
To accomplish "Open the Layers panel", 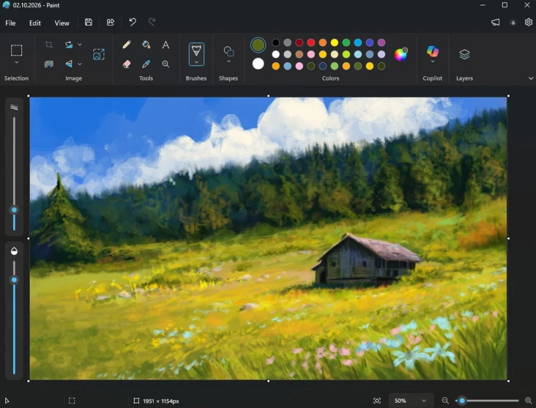I will (x=465, y=54).
